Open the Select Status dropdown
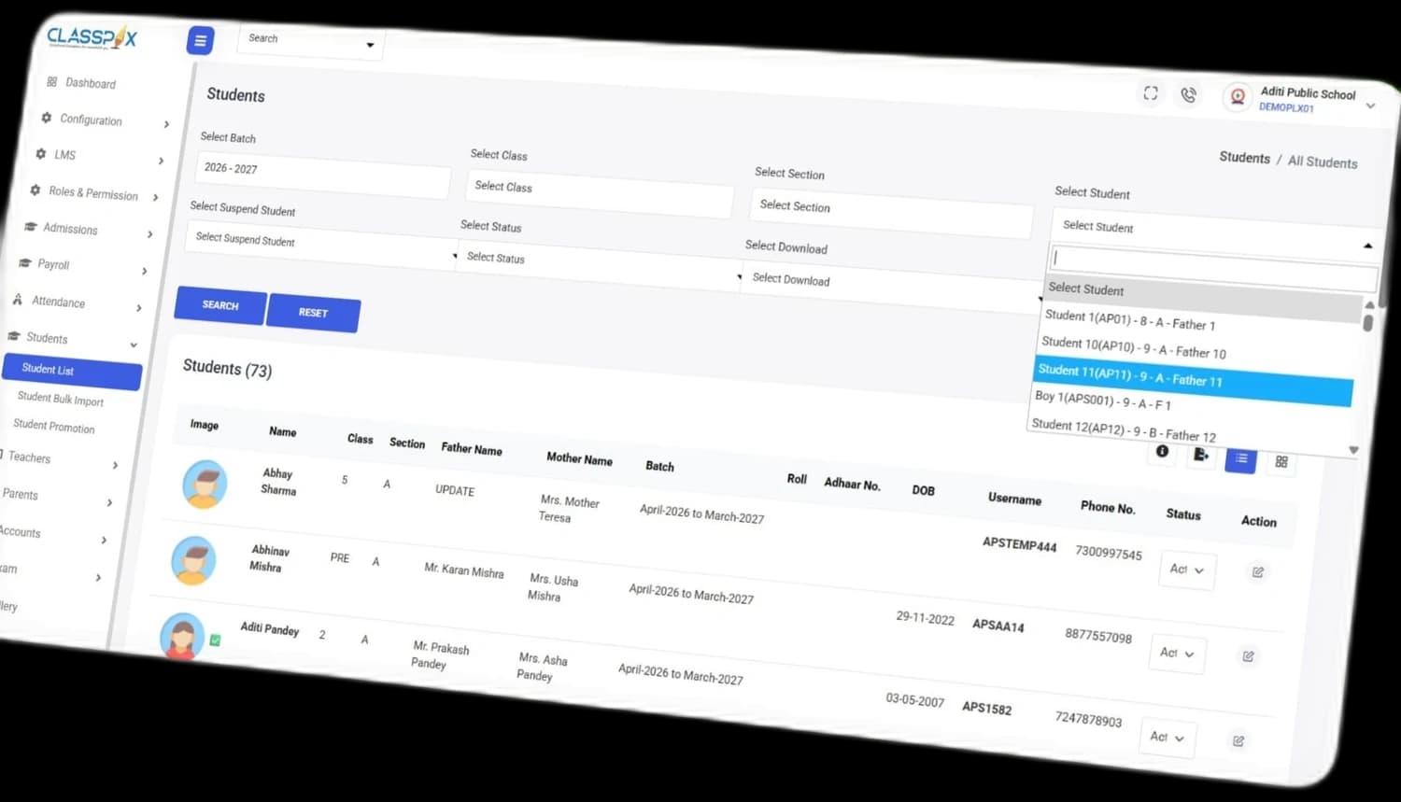This screenshot has height=802, width=1401. coord(600,264)
